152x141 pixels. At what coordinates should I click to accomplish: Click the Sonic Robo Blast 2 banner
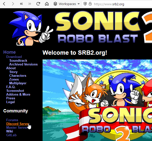[103, 27]
